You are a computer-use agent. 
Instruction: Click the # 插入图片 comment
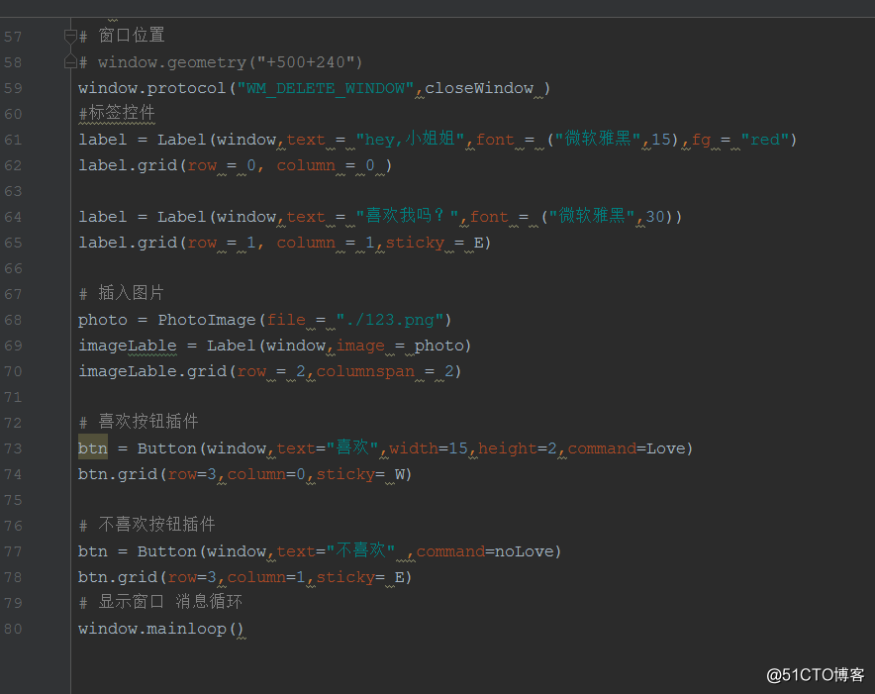(x=121, y=293)
